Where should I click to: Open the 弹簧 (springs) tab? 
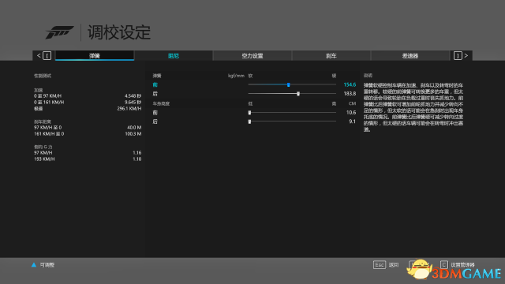point(95,56)
